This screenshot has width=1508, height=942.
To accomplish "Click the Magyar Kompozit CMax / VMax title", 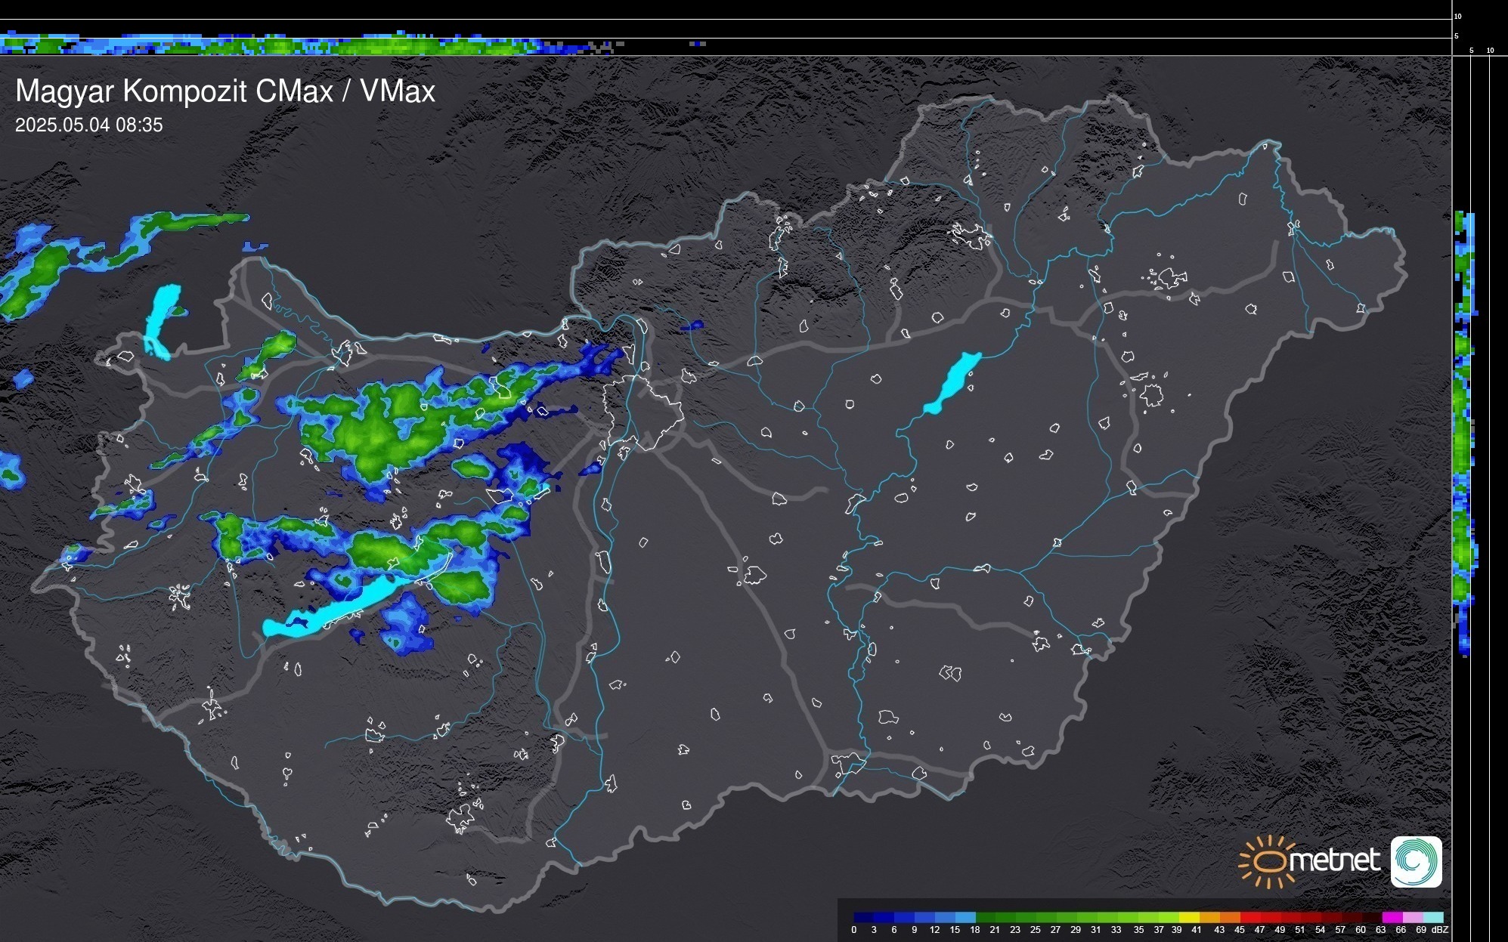I will 225,91.
